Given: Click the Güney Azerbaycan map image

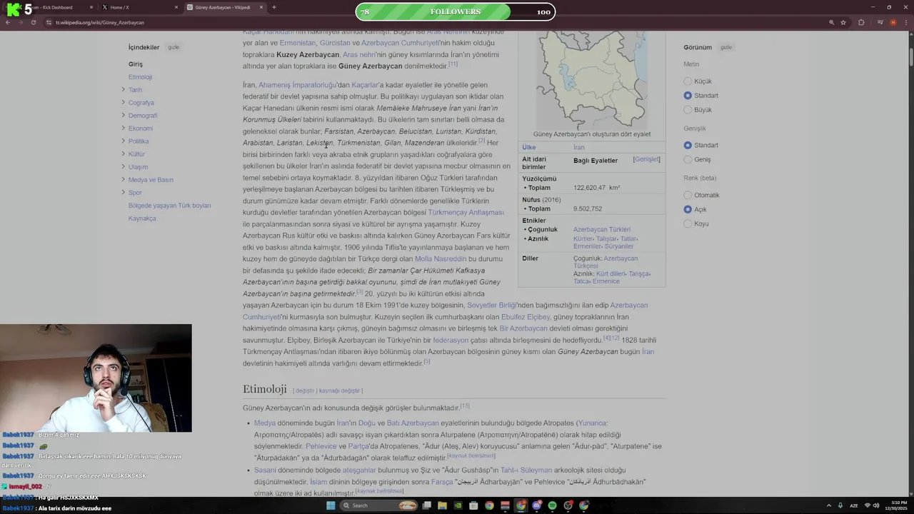Looking at the screenshot, I should click(593, 80).
